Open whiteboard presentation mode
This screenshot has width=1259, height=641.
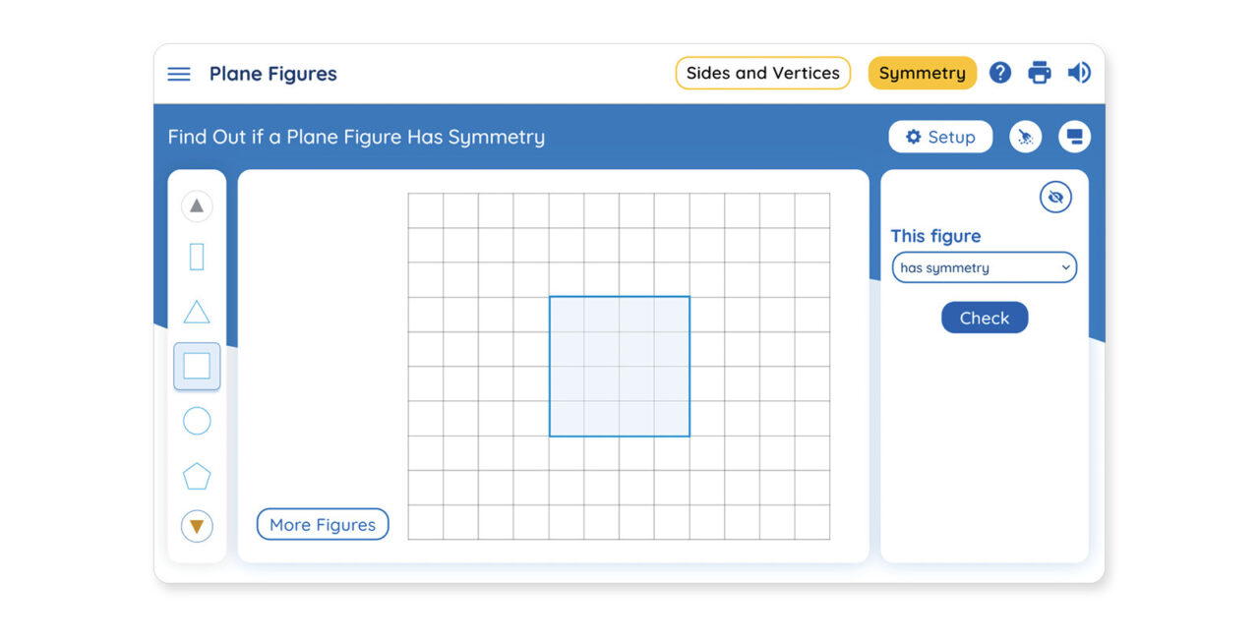1074,137
